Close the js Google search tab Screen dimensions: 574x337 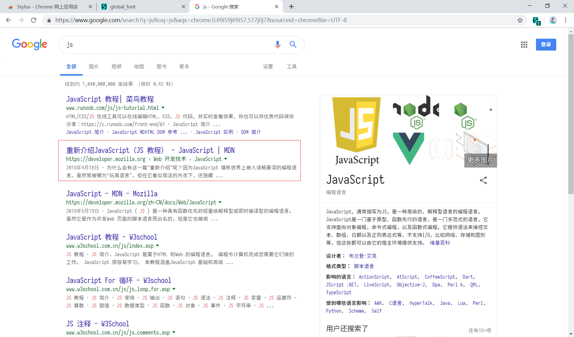(x=277, y=7)
